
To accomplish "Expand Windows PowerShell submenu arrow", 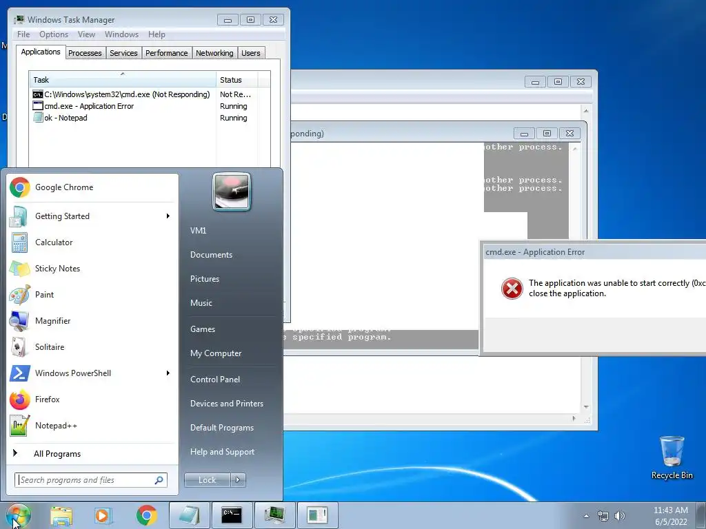I will (x=168, y=373).
